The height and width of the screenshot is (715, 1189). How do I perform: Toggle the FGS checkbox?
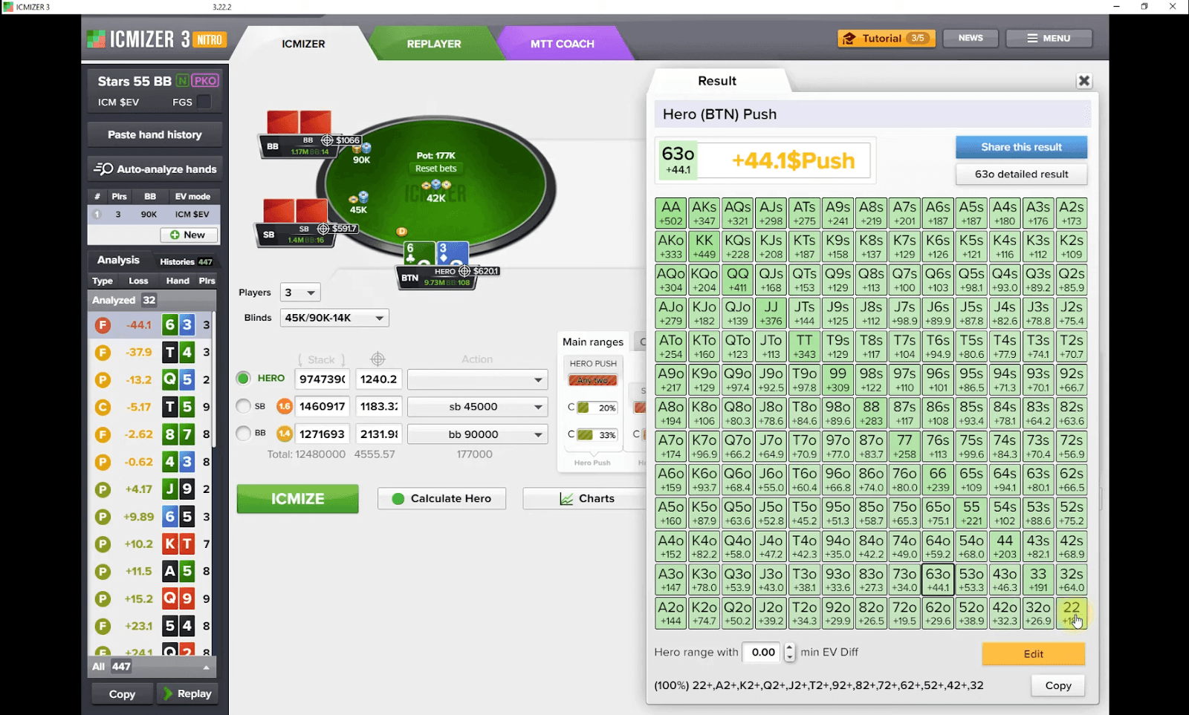(x=204, y=102)
